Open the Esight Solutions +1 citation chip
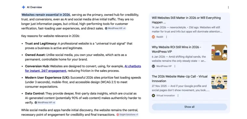This screenshot has width=247, height=119. click(x=127, y=114)
